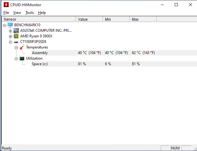197x151 pixels.
Task: Close the HWMonitor window
Action: coord(190,5)
